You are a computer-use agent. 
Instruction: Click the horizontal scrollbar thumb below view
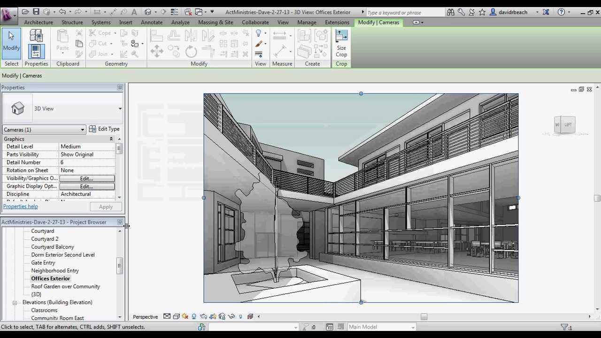click(424, 316)
